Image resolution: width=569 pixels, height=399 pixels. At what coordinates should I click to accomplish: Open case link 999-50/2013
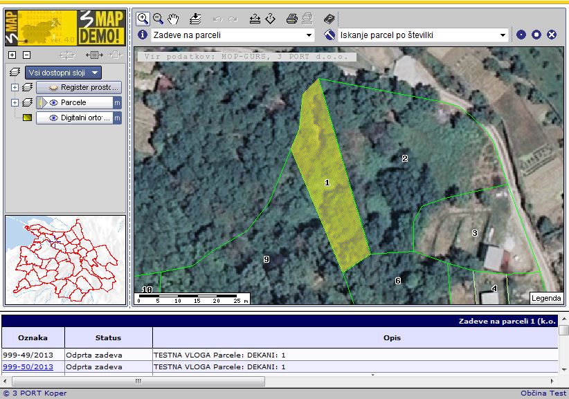coord(28,366)
